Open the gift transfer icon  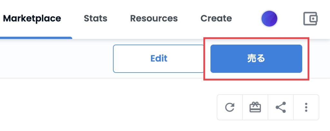coord(255,107)
